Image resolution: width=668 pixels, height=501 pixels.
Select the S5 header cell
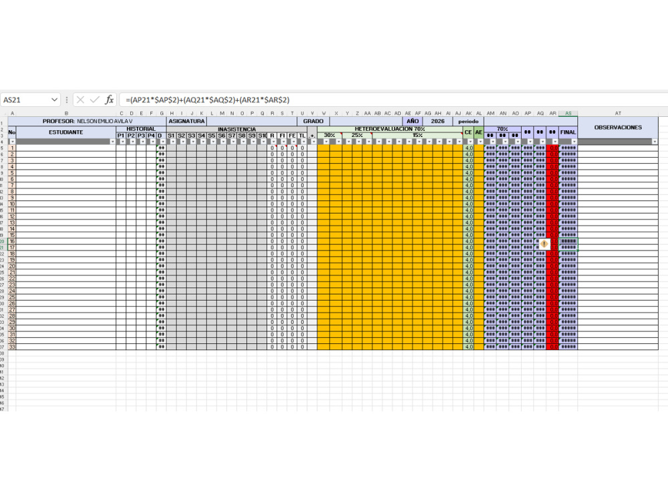pos(211,136)
